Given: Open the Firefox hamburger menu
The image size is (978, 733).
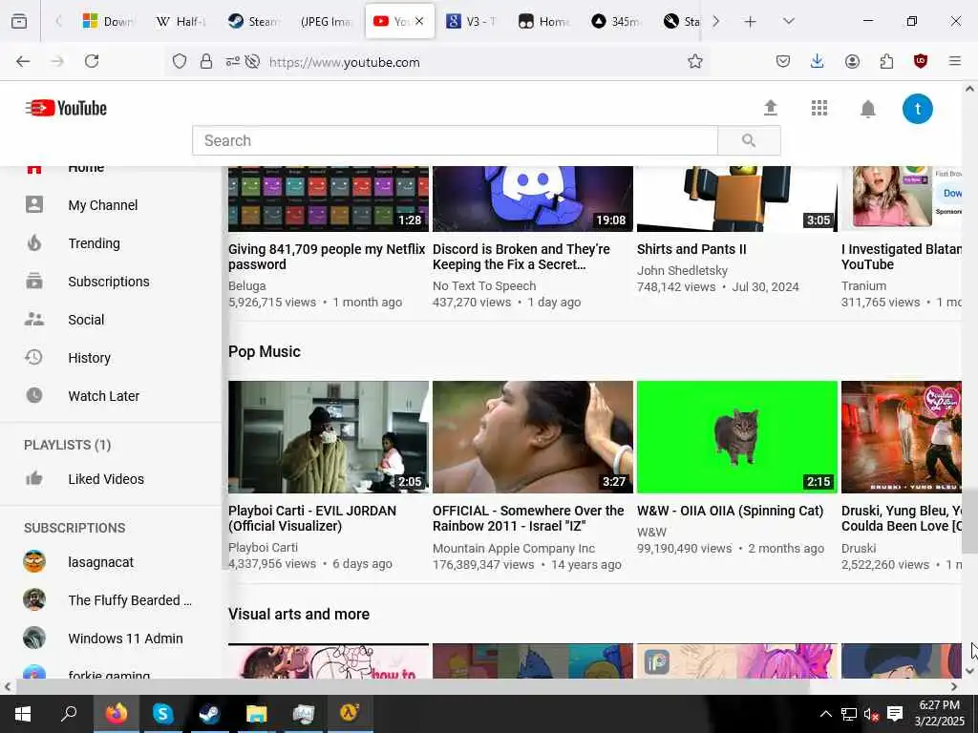Looking at the screenshot, I should (x=955, y=61).
